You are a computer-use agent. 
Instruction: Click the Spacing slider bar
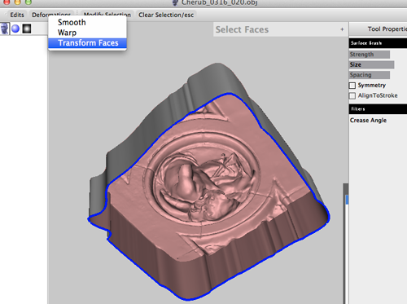click(x=370, y=75)
